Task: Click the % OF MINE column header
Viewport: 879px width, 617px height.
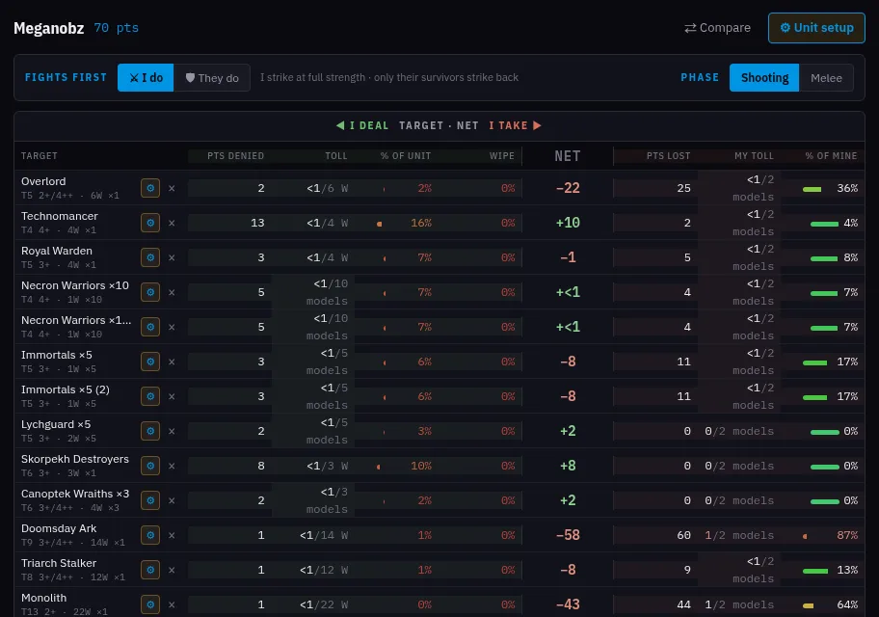Action: tap(831, 156)
